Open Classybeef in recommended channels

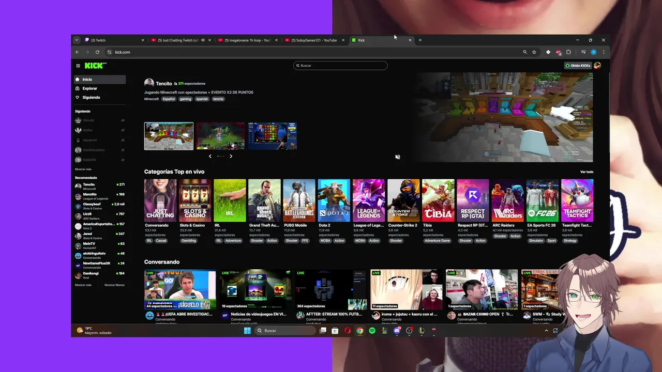click(x=99, y=206)
